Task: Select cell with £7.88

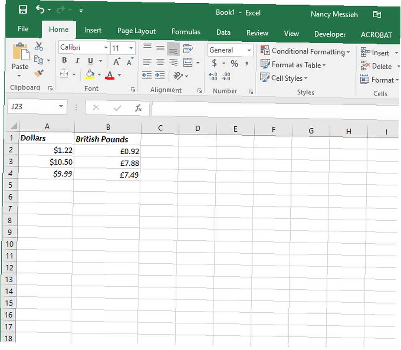Action: point(107,163)
